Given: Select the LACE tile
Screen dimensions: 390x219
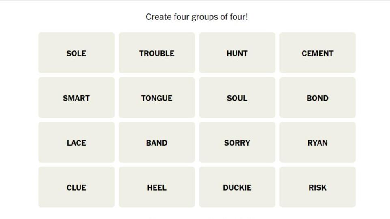Looking at the screenshot, I should (76, 143).
